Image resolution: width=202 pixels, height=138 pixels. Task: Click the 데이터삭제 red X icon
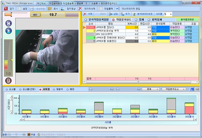coord(80,9)
